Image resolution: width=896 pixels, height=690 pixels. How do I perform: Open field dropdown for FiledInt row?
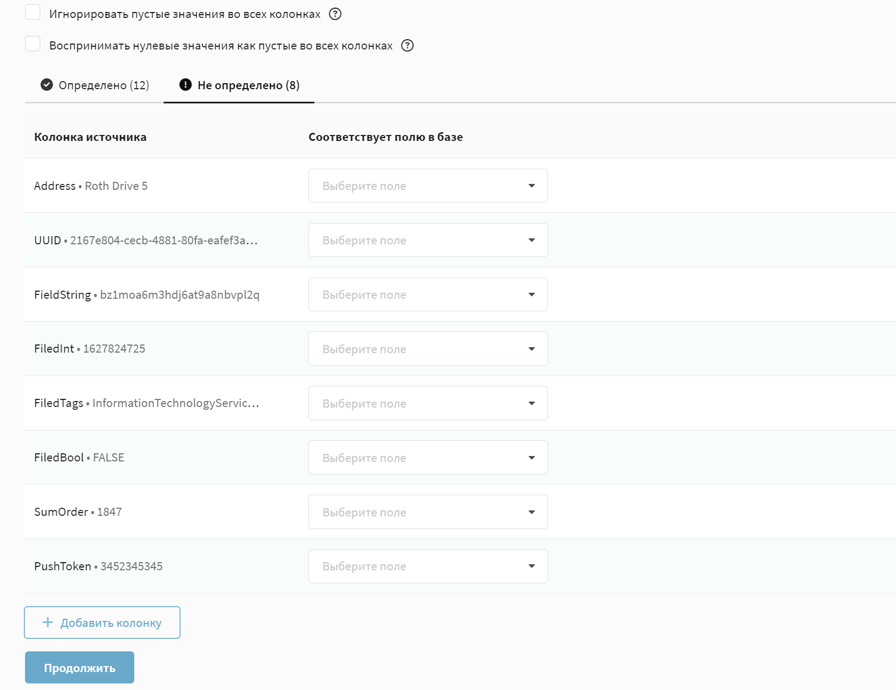point(428,349)
